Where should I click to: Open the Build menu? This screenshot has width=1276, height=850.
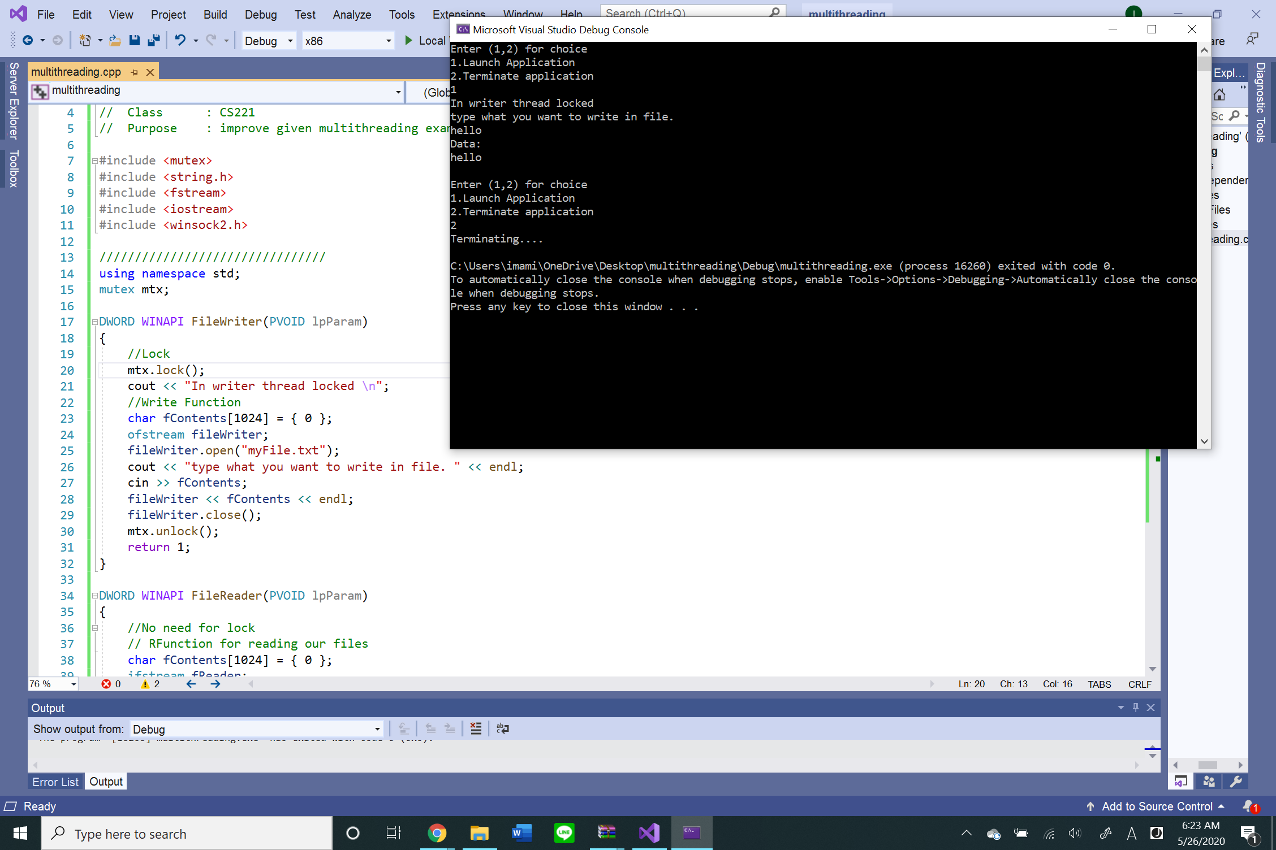point(215,15)
